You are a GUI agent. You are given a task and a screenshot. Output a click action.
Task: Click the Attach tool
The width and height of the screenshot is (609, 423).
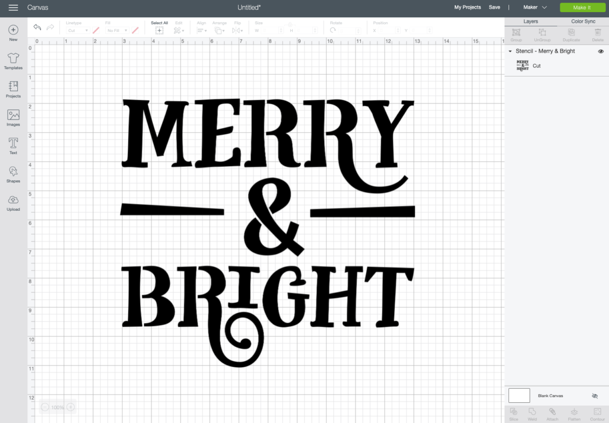(x=552, y=414)
